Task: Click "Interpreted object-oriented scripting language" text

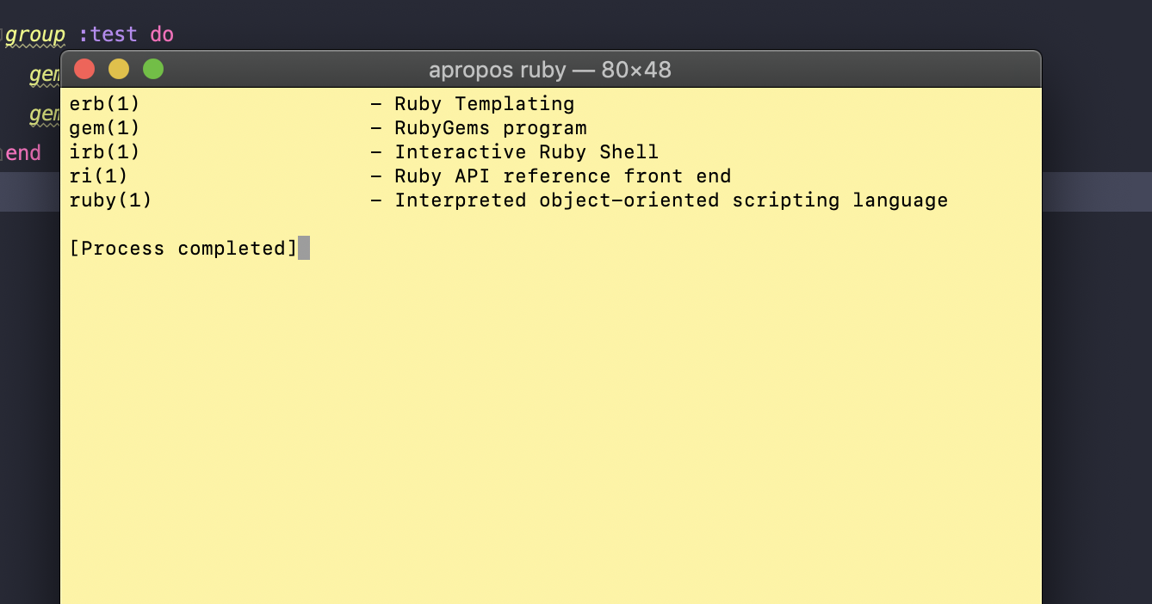Action: [x=671, y=200]
